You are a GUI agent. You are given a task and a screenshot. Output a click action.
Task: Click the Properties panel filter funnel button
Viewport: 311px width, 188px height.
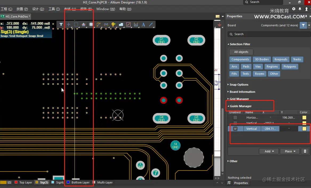point(303,25)
